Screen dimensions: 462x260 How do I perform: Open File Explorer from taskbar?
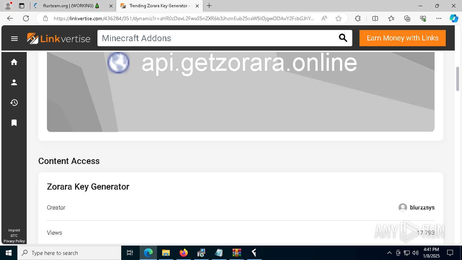click(x=166, y=253)
